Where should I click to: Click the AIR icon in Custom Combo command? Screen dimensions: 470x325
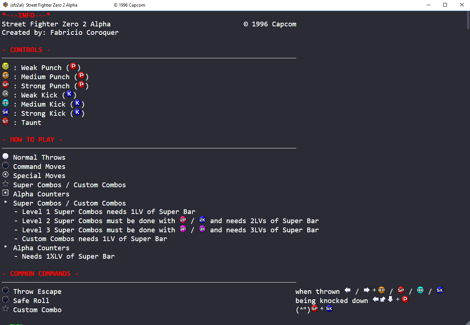[x=303, y=309]
